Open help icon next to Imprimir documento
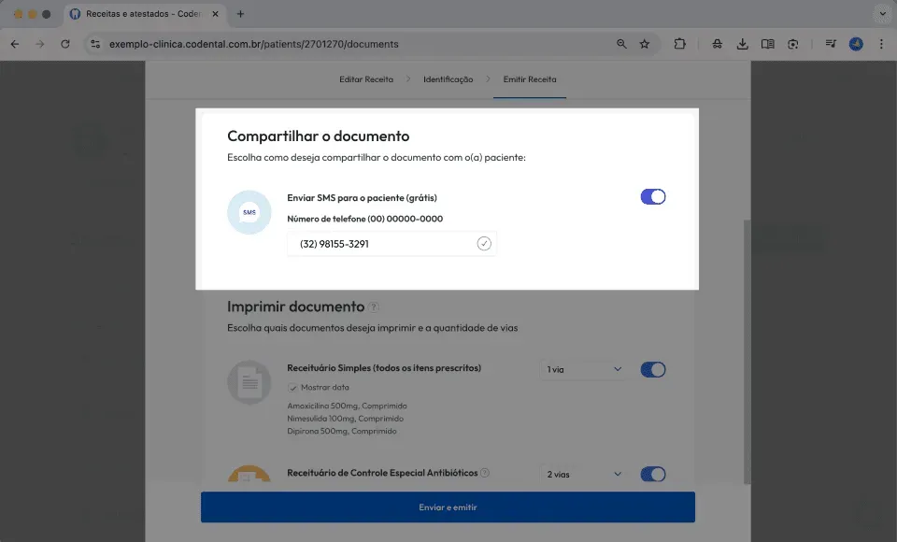 (x=374, y=307)
